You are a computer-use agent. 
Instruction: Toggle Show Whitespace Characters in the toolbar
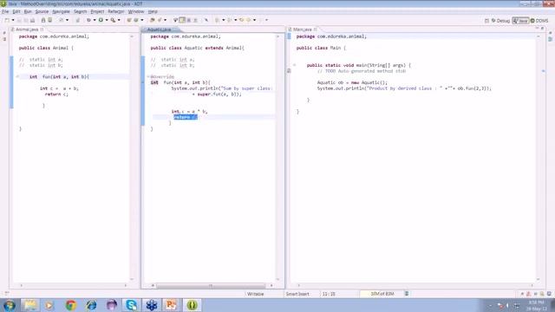click(x=195, y=20)
